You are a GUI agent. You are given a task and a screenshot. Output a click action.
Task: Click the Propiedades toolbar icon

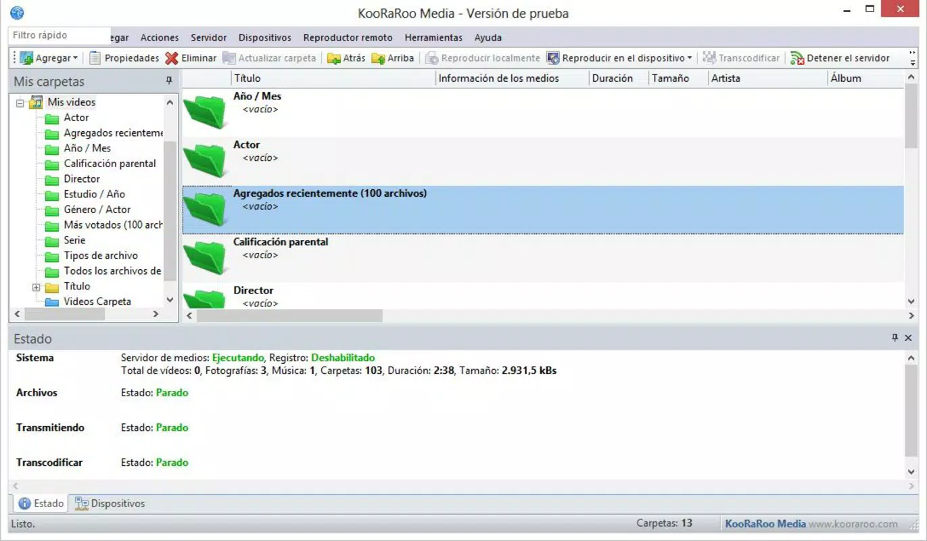click(95, 58)
